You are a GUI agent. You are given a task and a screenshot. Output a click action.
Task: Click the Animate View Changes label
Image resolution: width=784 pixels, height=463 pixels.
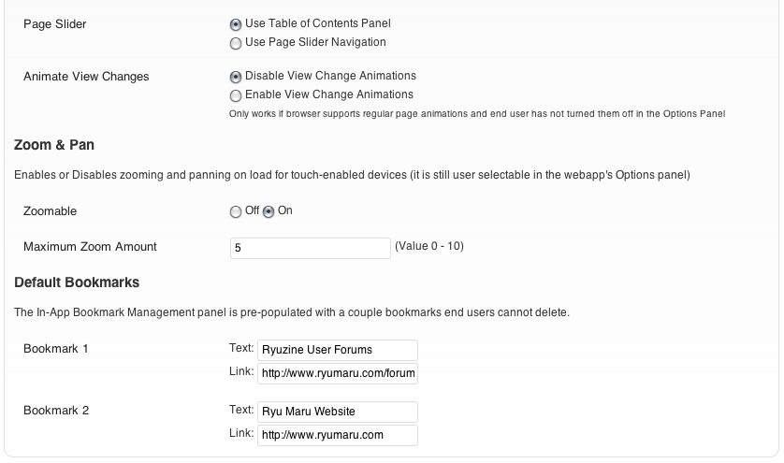click(x=86, y=77)
